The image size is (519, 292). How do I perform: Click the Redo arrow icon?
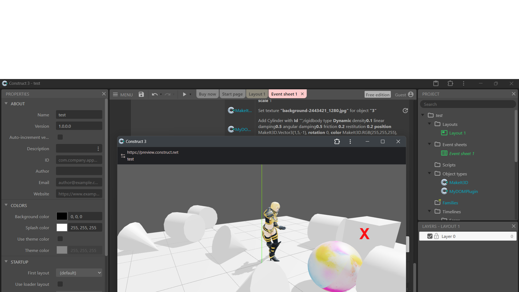[x=168, y=94]
